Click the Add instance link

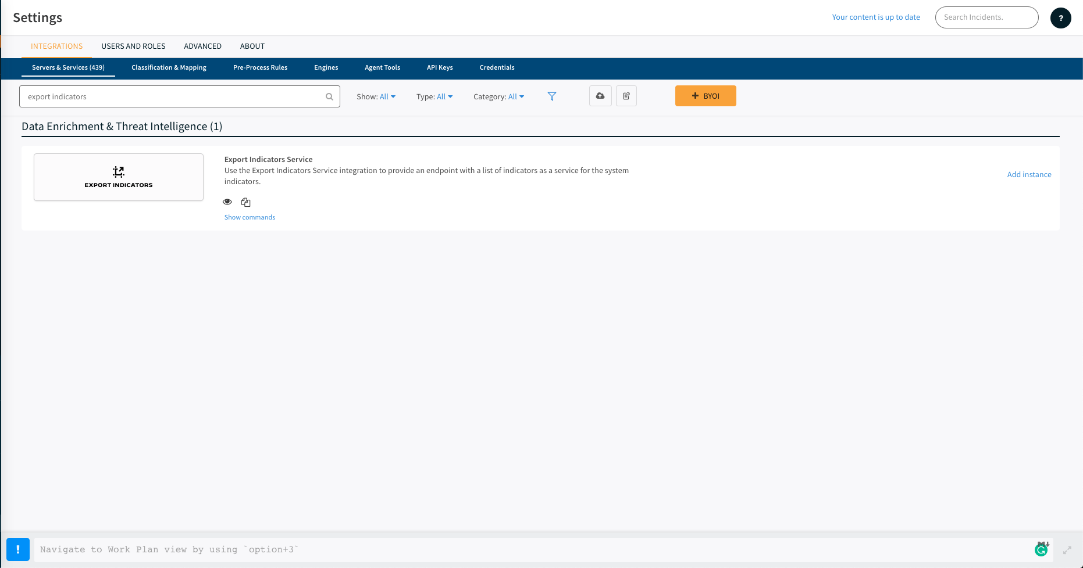point(1029,175)
